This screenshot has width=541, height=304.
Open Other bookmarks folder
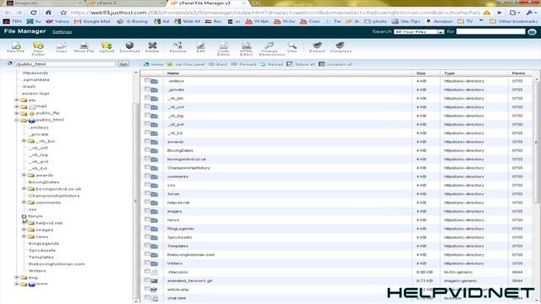(513, 21)
